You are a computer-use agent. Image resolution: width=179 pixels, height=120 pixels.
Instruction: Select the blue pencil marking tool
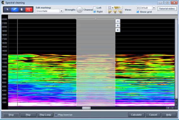15,9
